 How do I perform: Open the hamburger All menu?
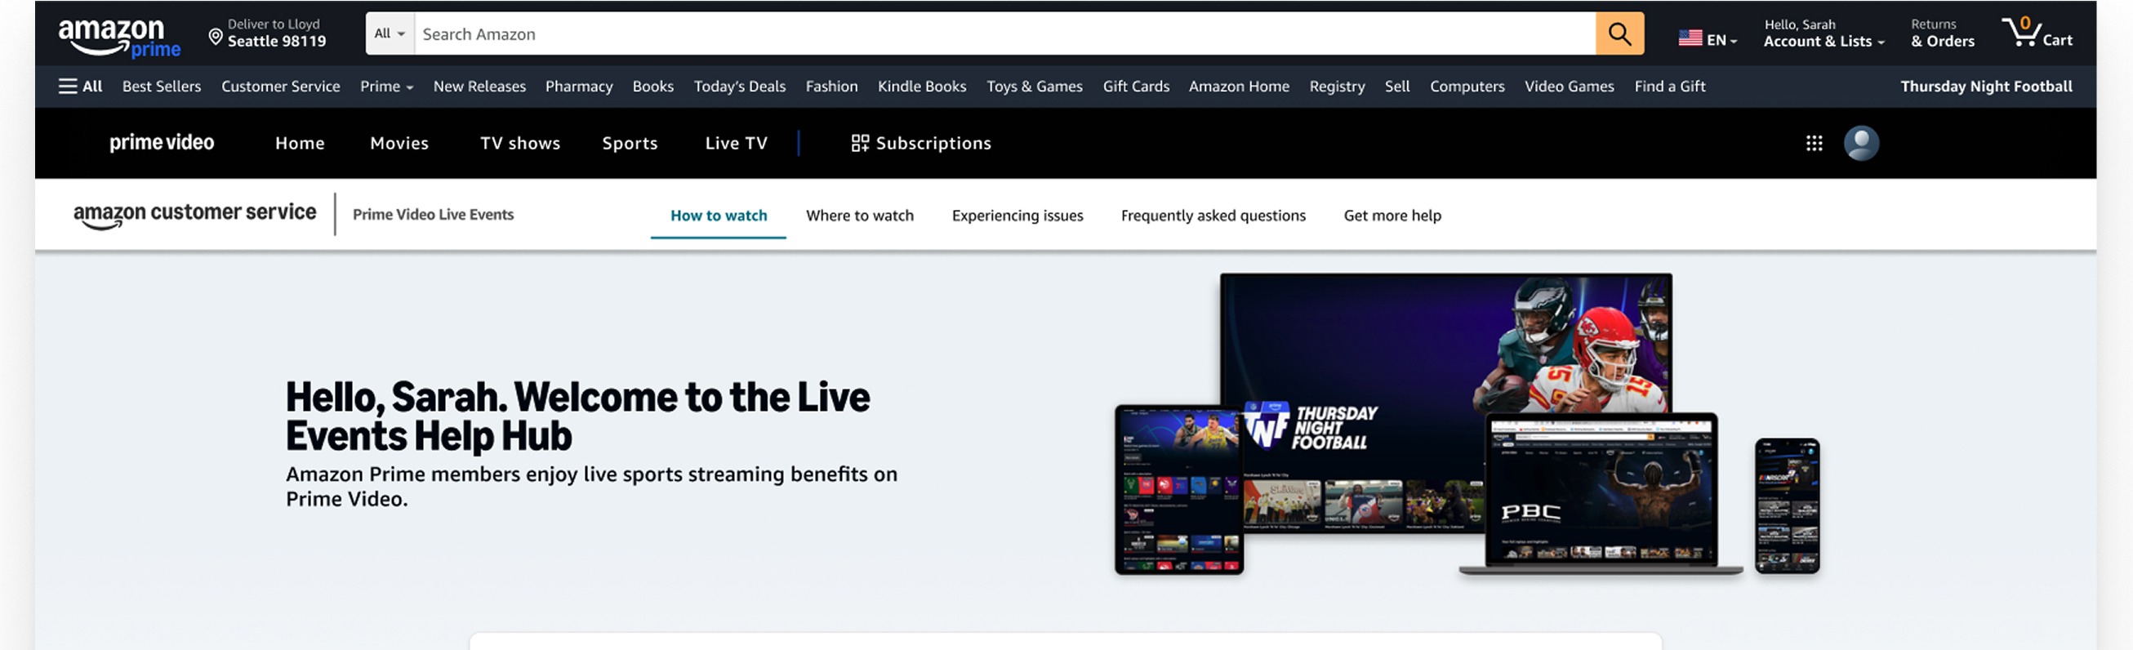(x=80, y=86)
